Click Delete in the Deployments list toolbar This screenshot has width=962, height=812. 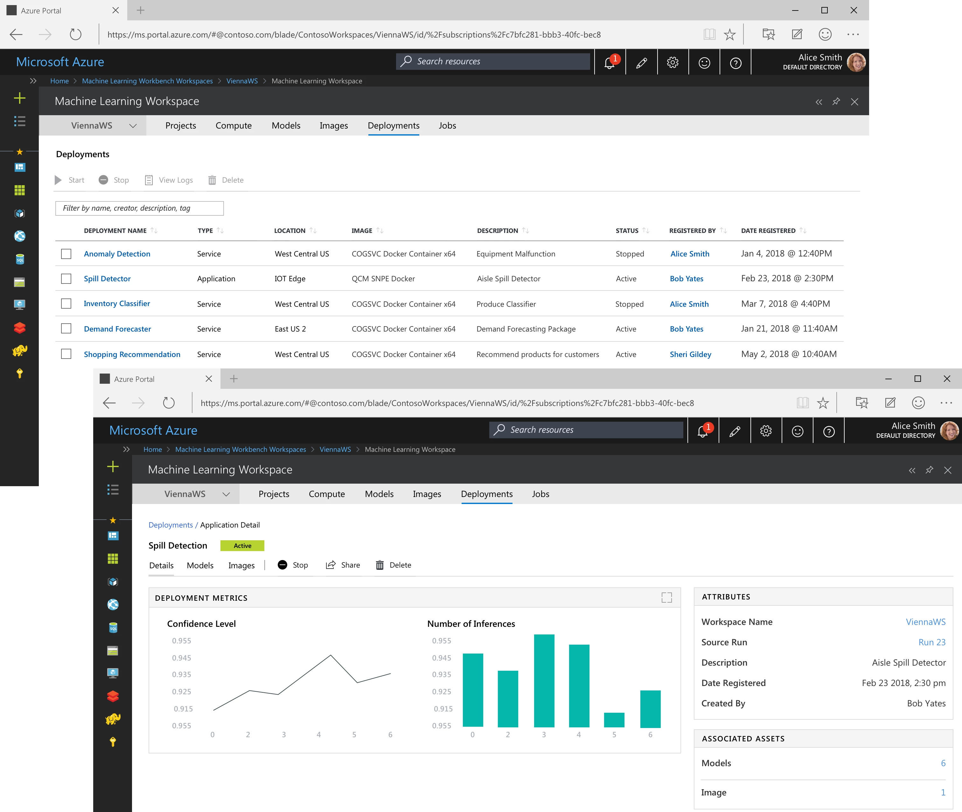(226, 180)
